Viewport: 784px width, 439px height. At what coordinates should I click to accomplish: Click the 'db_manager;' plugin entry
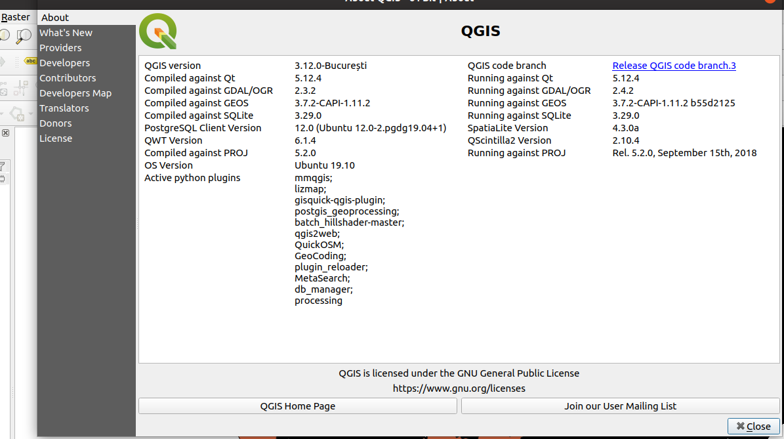[323, 289]
